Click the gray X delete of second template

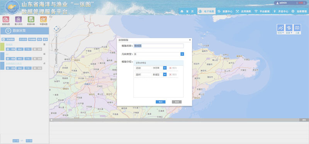click(x=37, y=59)
